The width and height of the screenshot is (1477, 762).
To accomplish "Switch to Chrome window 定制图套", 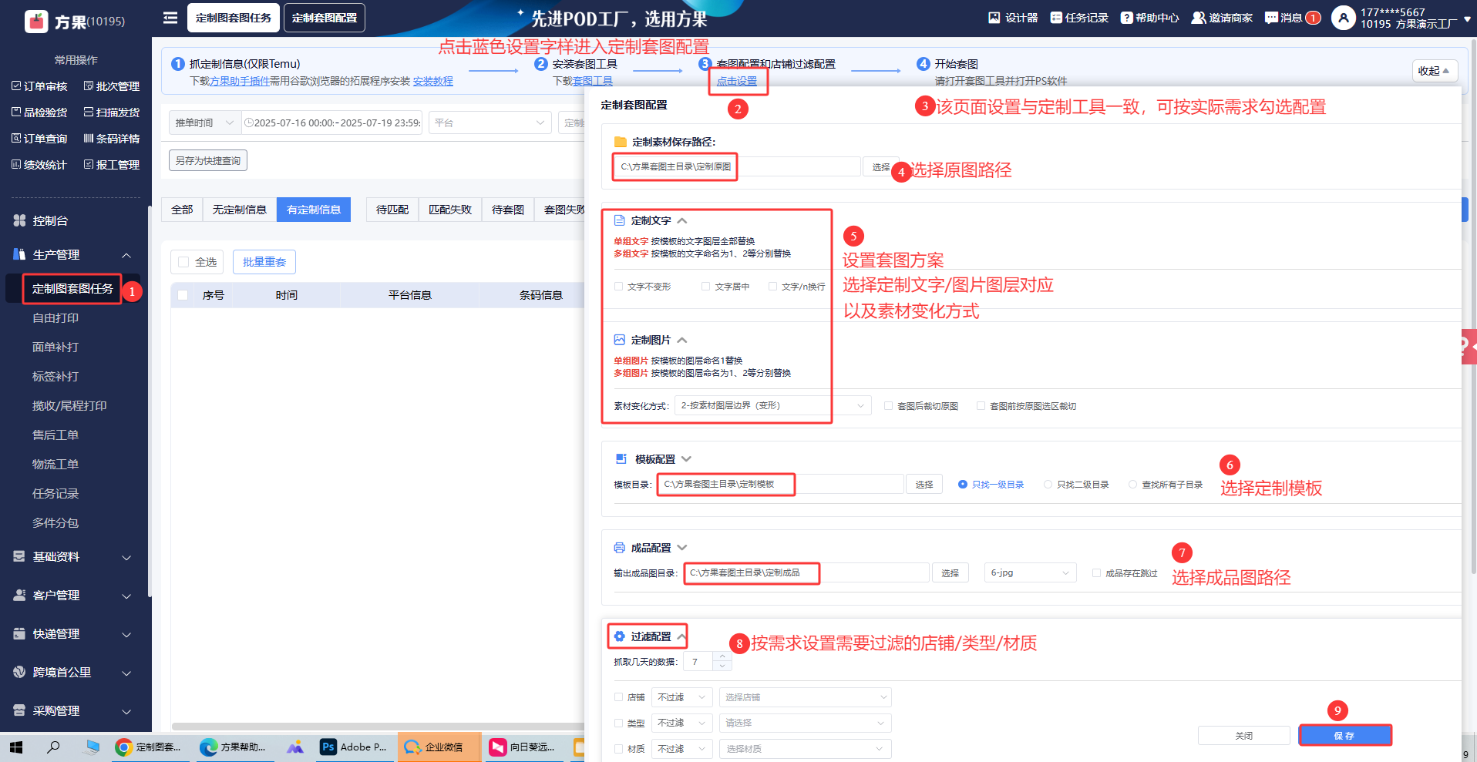I will point(148,747).
